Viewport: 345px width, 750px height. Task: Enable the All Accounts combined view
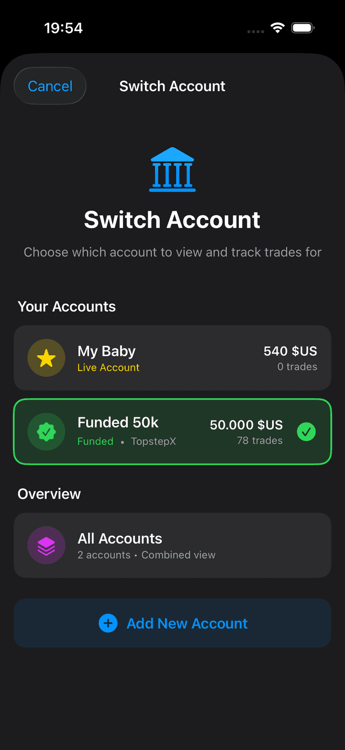pos(172,545)
